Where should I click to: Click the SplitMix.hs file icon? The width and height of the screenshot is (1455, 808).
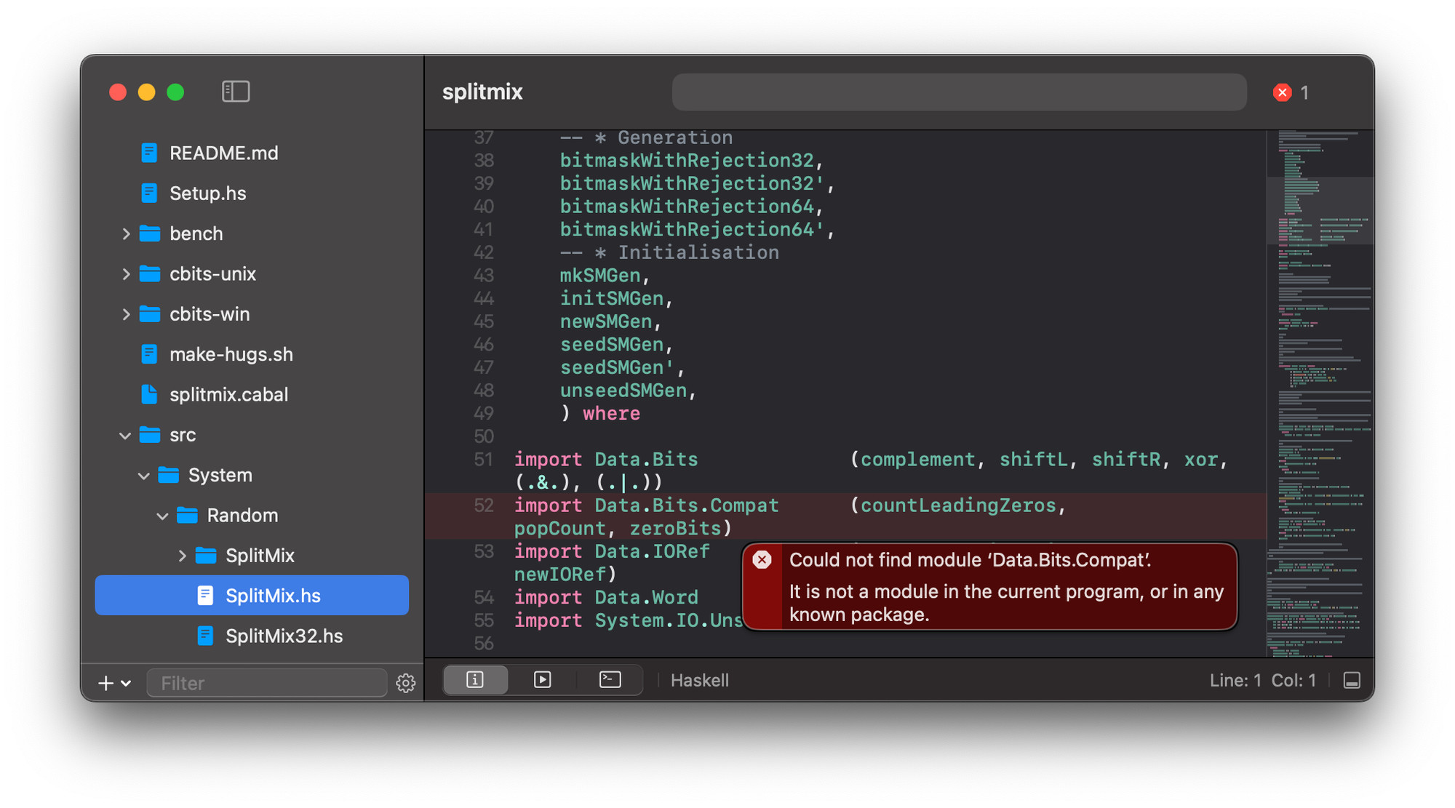click(x=205, y=596)
